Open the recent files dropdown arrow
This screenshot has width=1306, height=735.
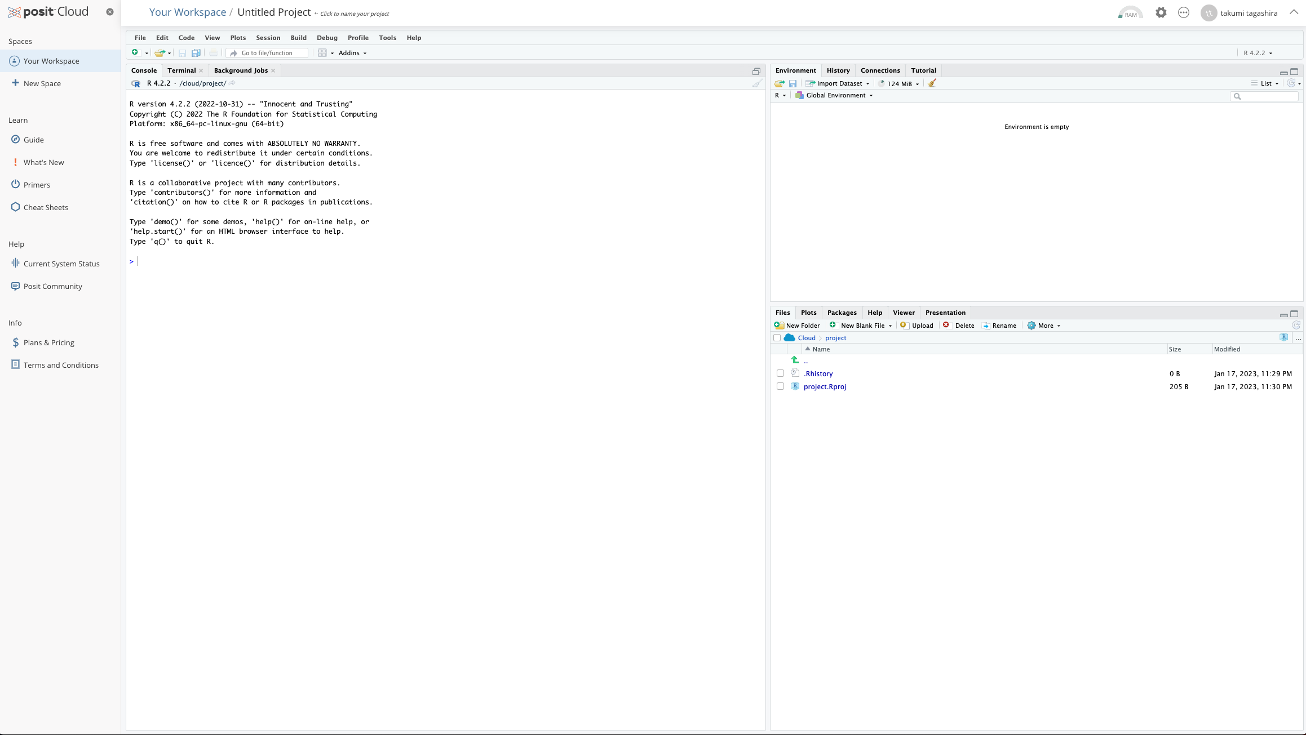169,54
